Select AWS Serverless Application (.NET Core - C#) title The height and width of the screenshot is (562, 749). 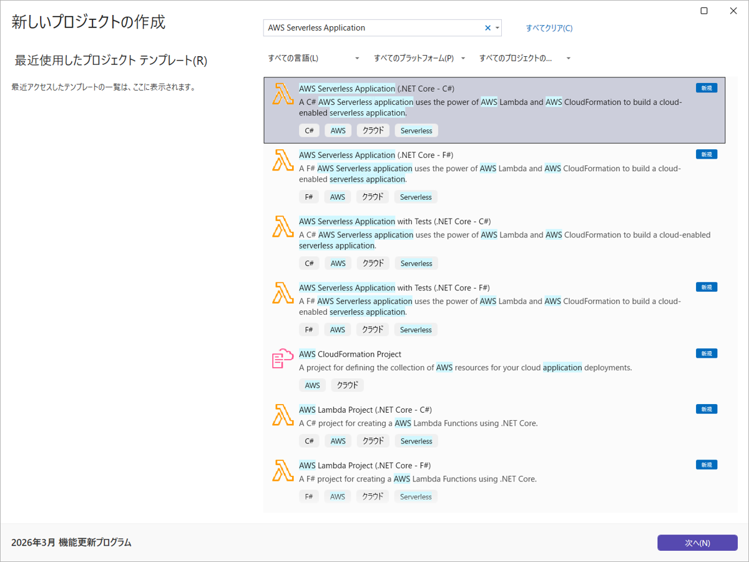point(376,88)
